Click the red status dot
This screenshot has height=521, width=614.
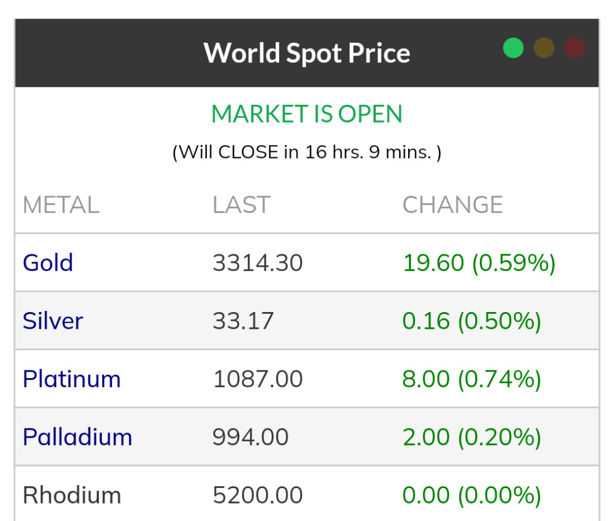(575, 48)
